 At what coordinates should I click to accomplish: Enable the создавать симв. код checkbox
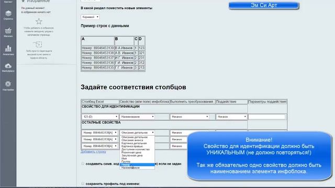click(x=83, y=163)
